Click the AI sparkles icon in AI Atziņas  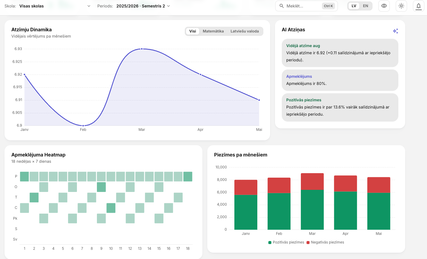click(x=395, y=31)
